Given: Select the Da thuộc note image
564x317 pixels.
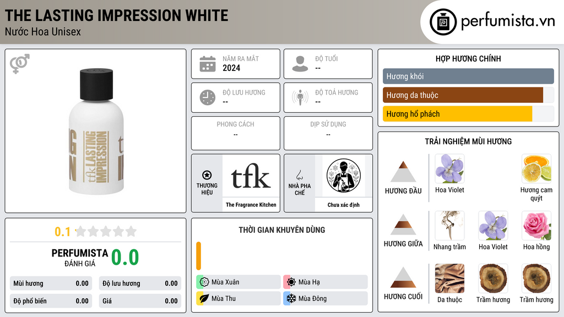Looking at the screenshot, I should point(449,278).
